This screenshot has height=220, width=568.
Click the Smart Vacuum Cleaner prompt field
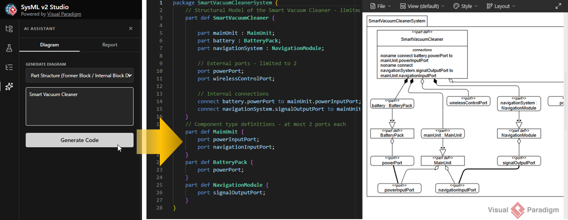point(79,106)
